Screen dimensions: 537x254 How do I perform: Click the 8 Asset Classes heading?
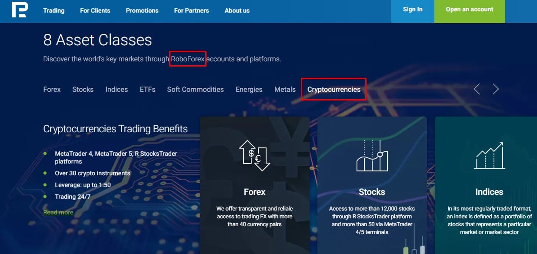coord(97,40)
